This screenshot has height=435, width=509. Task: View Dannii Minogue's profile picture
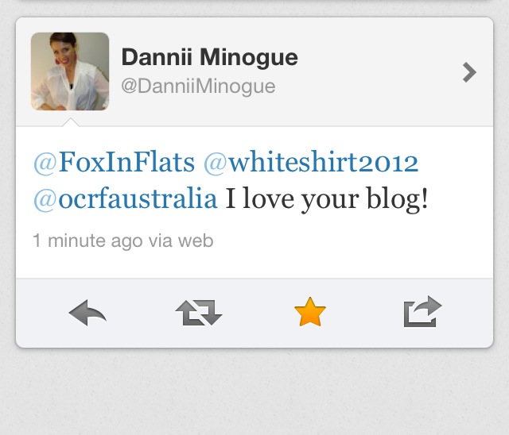(70, 71)
